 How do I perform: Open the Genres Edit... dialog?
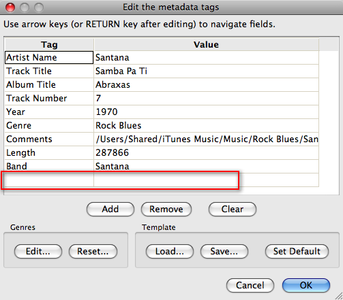pyautogui.click(x=38, y=251)
